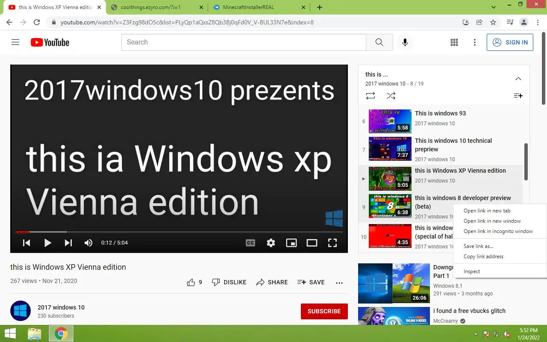Click the search magnifier button

[x=379, y=42]
